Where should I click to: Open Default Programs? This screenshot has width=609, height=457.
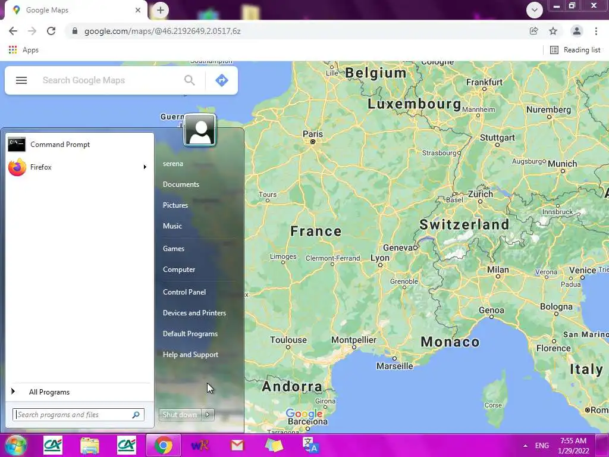point(190,334)
